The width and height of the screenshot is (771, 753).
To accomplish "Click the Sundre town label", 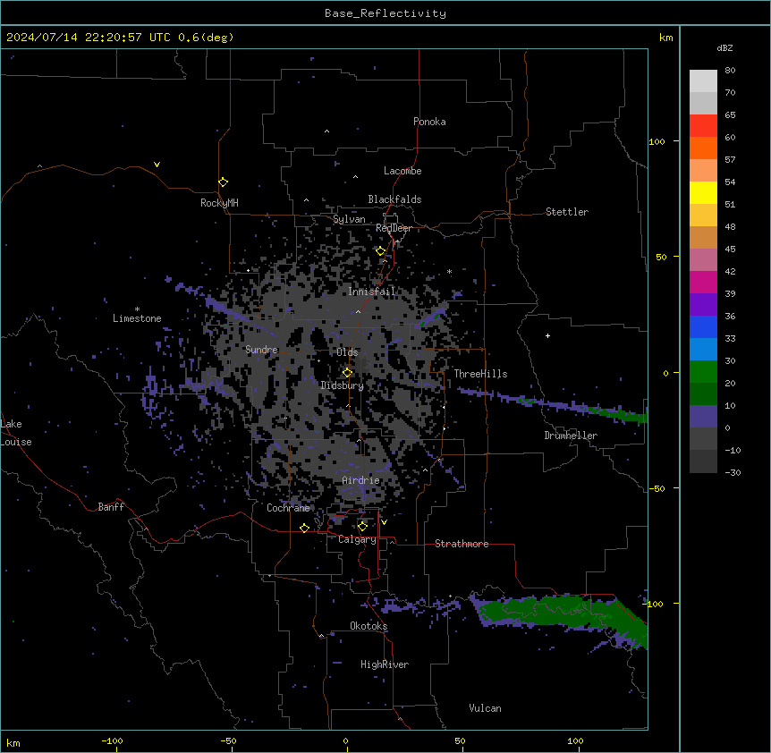I will [261, 350].
